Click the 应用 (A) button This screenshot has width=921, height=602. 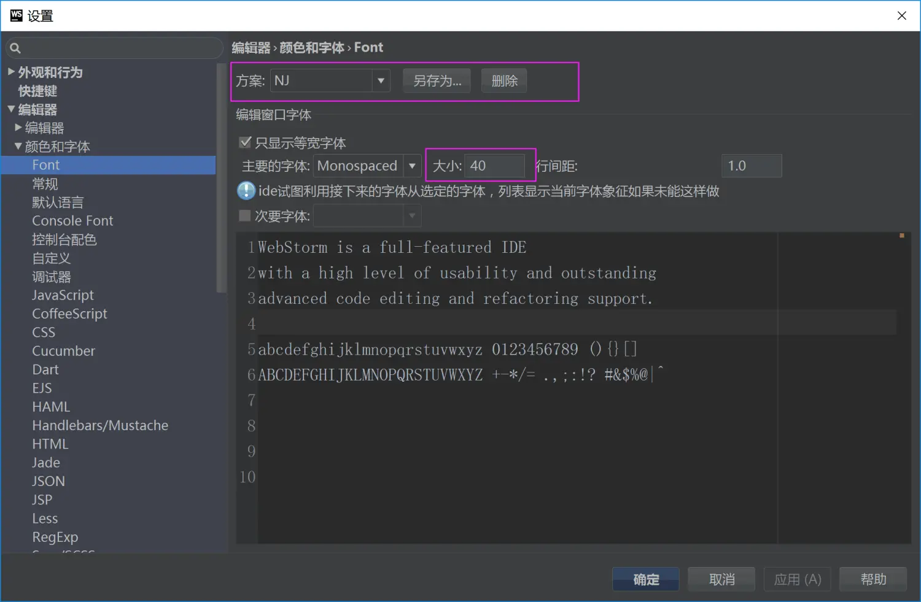[x=797, y=579]
